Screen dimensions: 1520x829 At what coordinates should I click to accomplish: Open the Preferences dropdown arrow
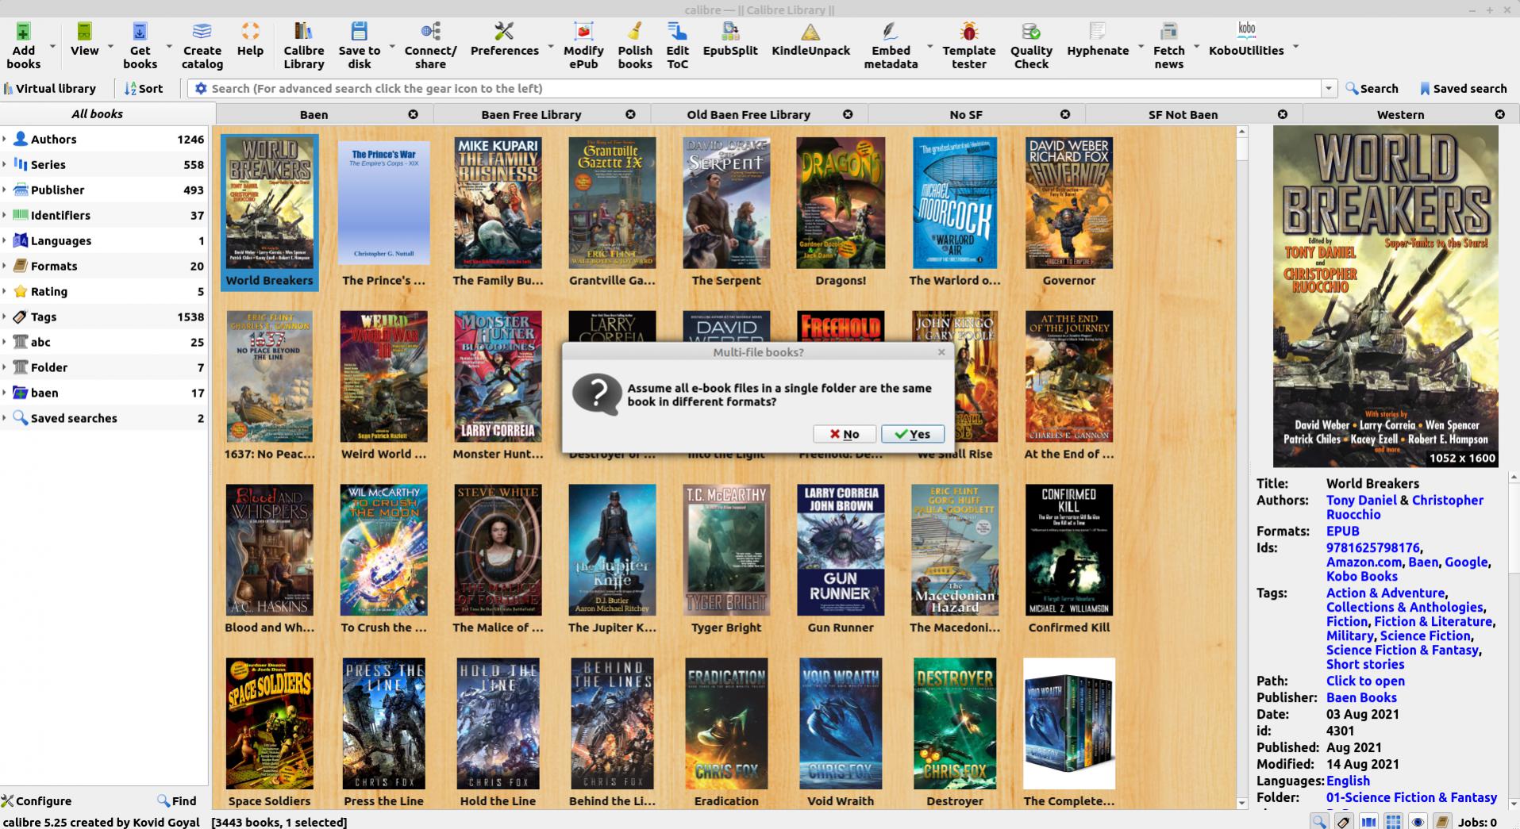pos(550,46)
